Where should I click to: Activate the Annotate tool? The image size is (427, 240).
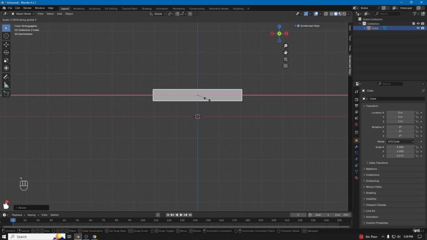(6, 77)
